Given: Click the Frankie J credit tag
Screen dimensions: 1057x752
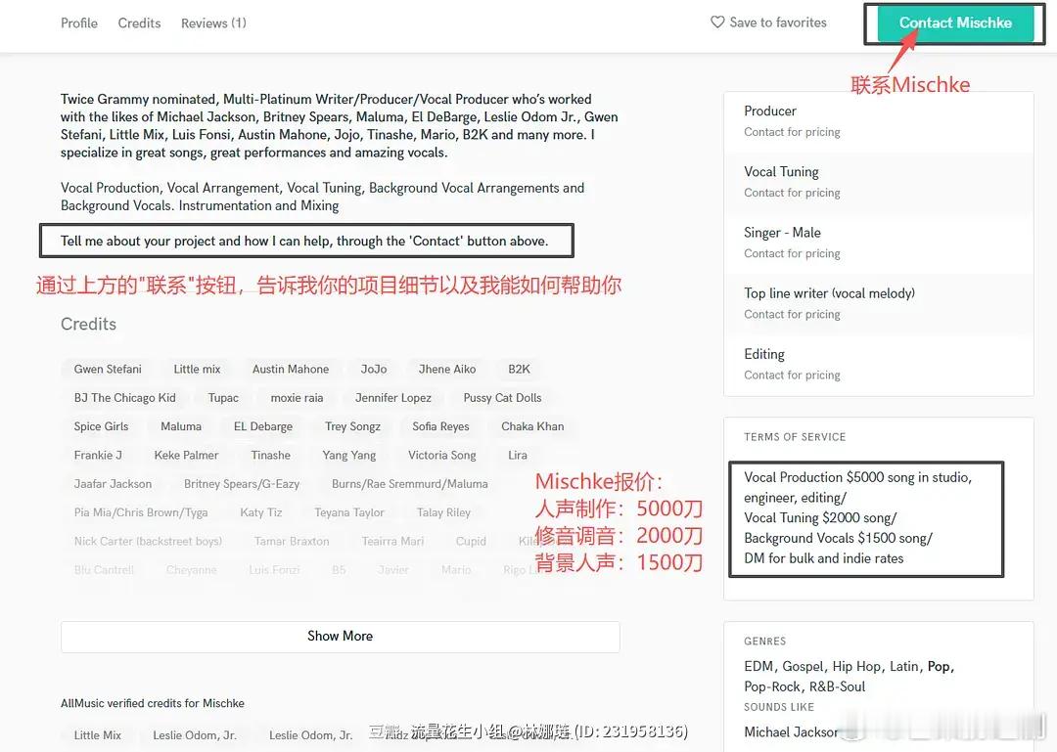Looking at the screenshot, I should click(x=98, y=456).
